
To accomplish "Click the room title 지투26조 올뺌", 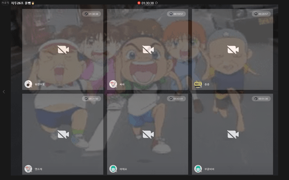I will 21,3.
